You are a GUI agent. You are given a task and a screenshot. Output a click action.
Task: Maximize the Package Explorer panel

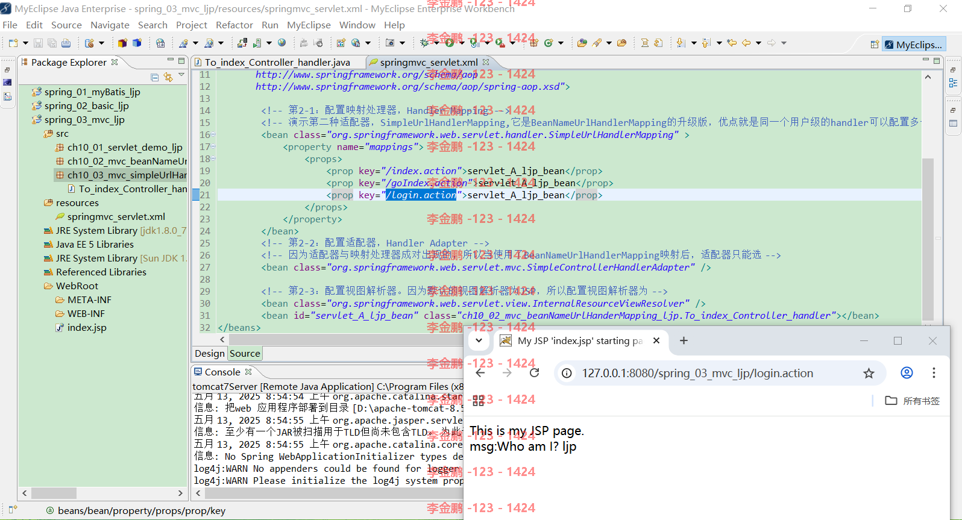pos(181,61)
